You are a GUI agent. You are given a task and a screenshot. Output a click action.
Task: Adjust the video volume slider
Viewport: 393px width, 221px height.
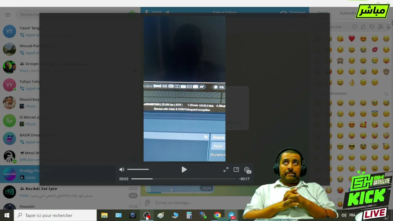point(138,169)
